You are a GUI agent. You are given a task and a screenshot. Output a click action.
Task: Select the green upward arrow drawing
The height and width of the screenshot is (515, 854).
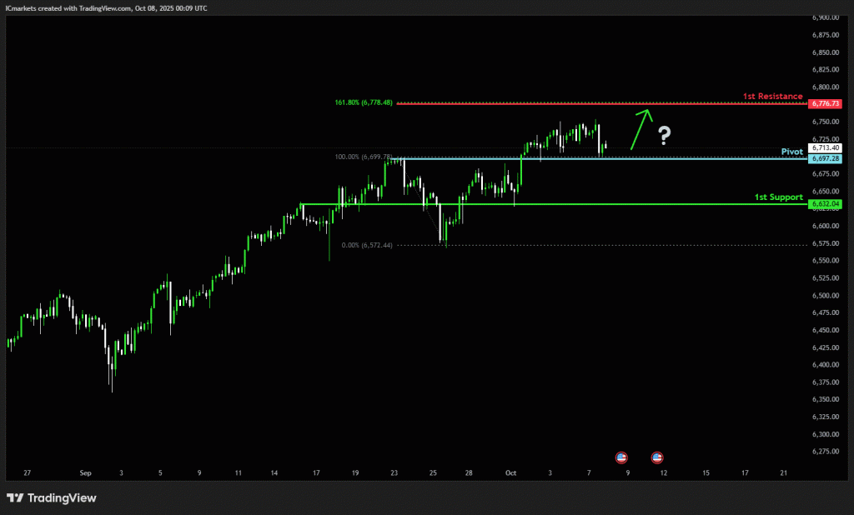coord(640,129)
